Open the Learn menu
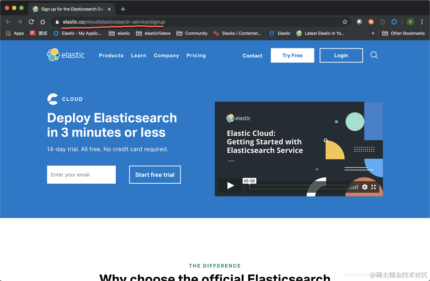The image size is (430, 281). pyautogui.click(x=139, y=55)
